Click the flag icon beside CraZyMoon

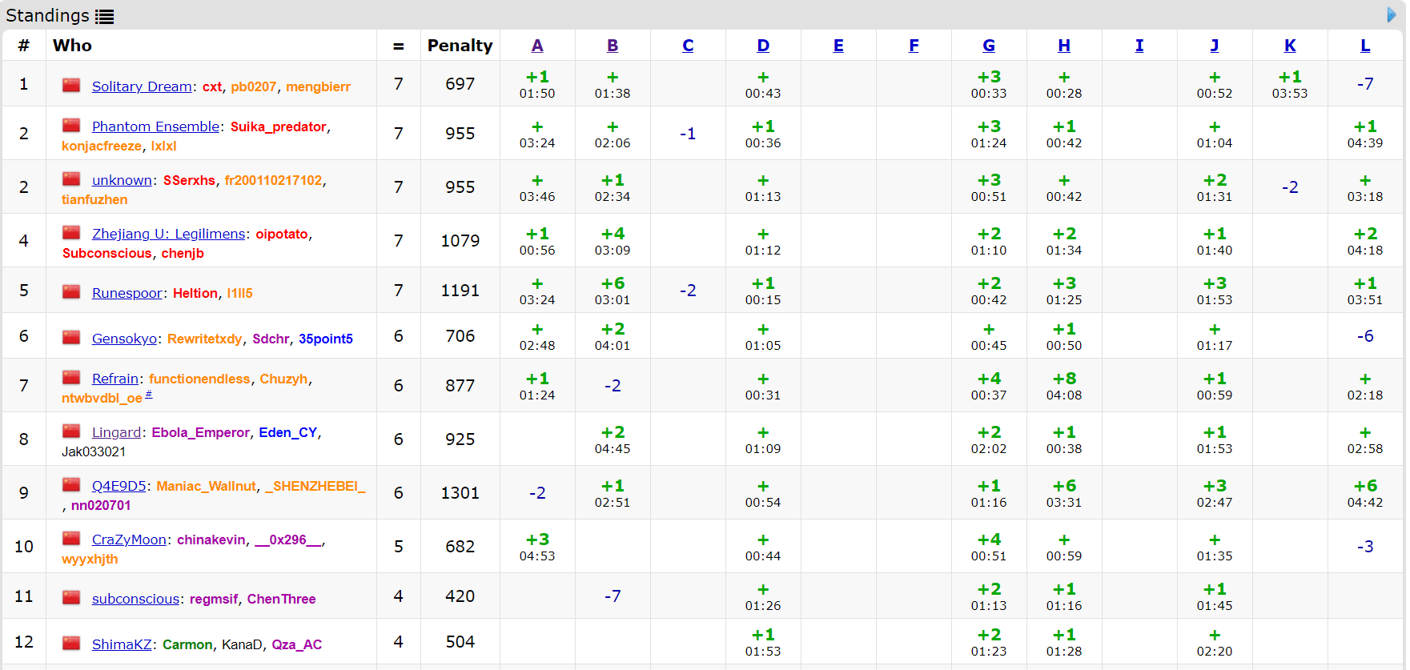[72, 538]
